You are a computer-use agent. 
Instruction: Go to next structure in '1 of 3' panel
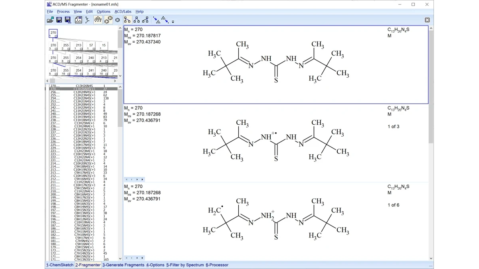(137, 179)
